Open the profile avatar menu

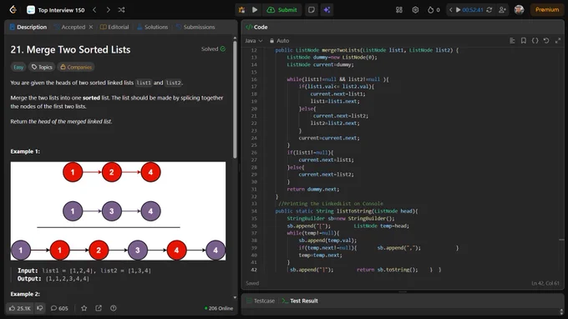coord(519,10)
